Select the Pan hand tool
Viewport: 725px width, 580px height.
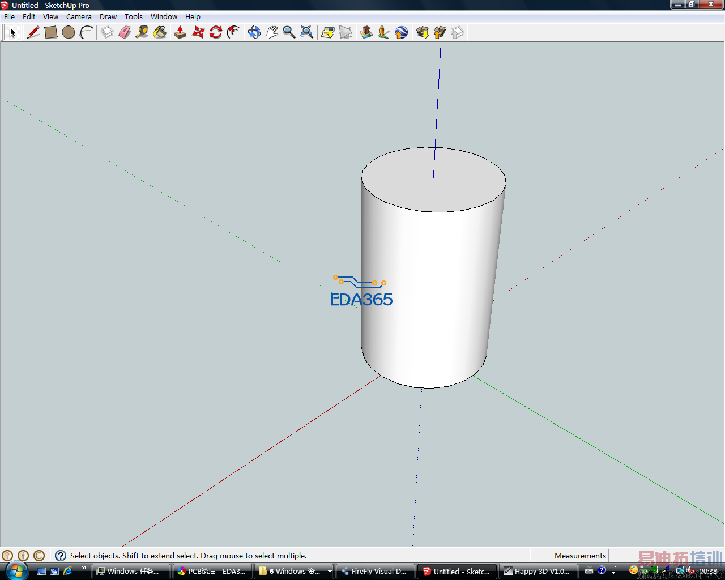coord(272,32)
